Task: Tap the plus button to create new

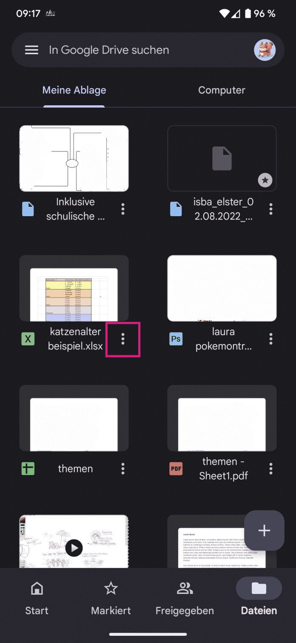Action: point(264,530)
